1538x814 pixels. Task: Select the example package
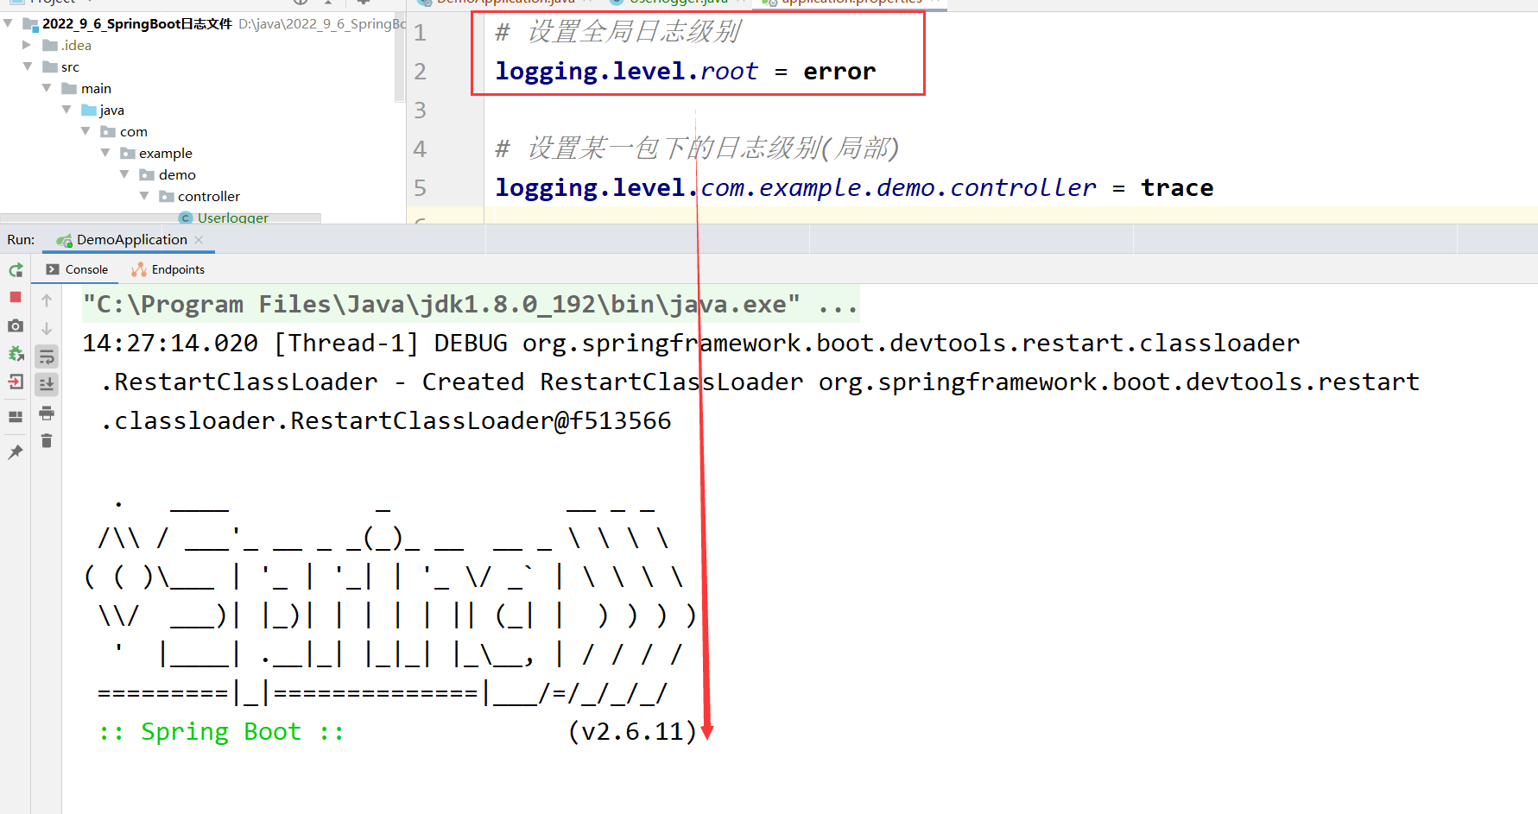coord(156,153)
